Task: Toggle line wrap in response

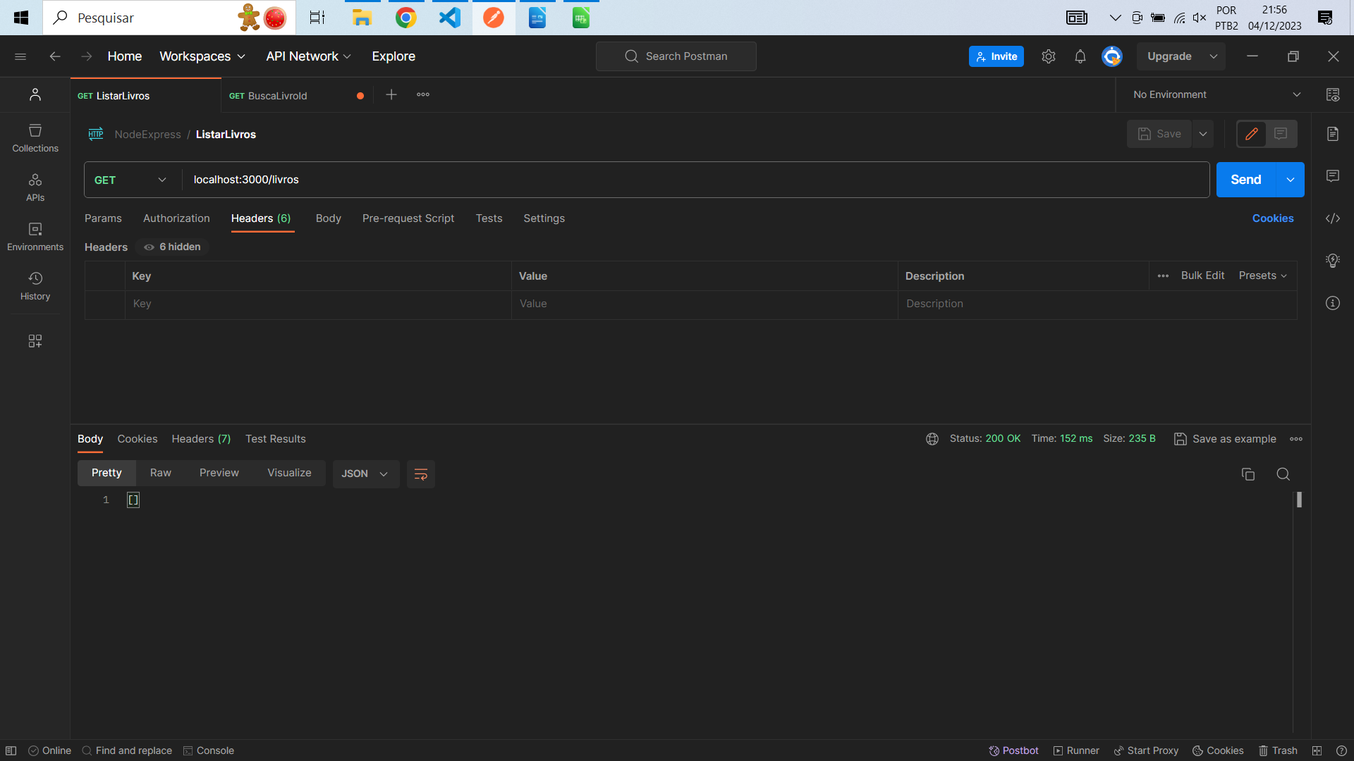Action: click(421, 474)
